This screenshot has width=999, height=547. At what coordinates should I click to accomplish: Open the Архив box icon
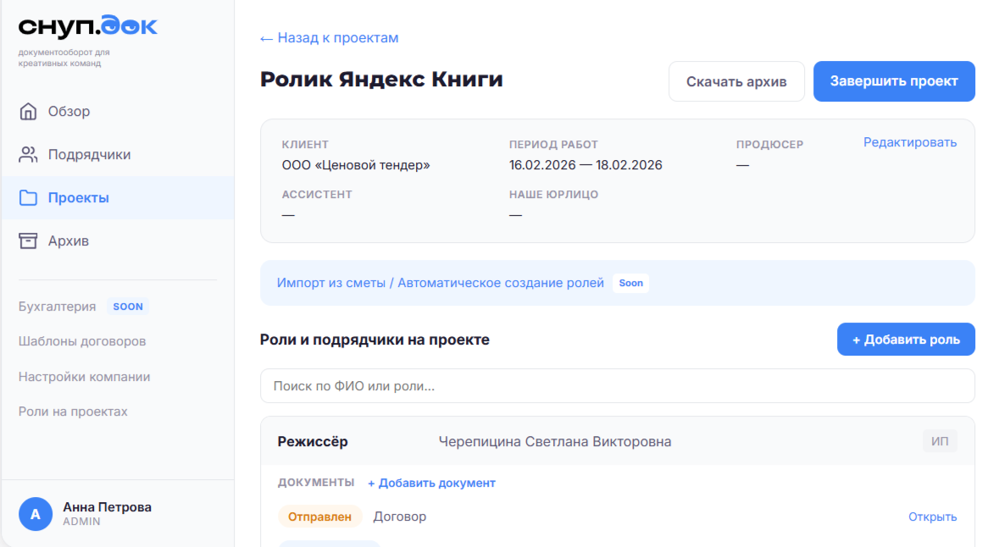tap(28, 240)
